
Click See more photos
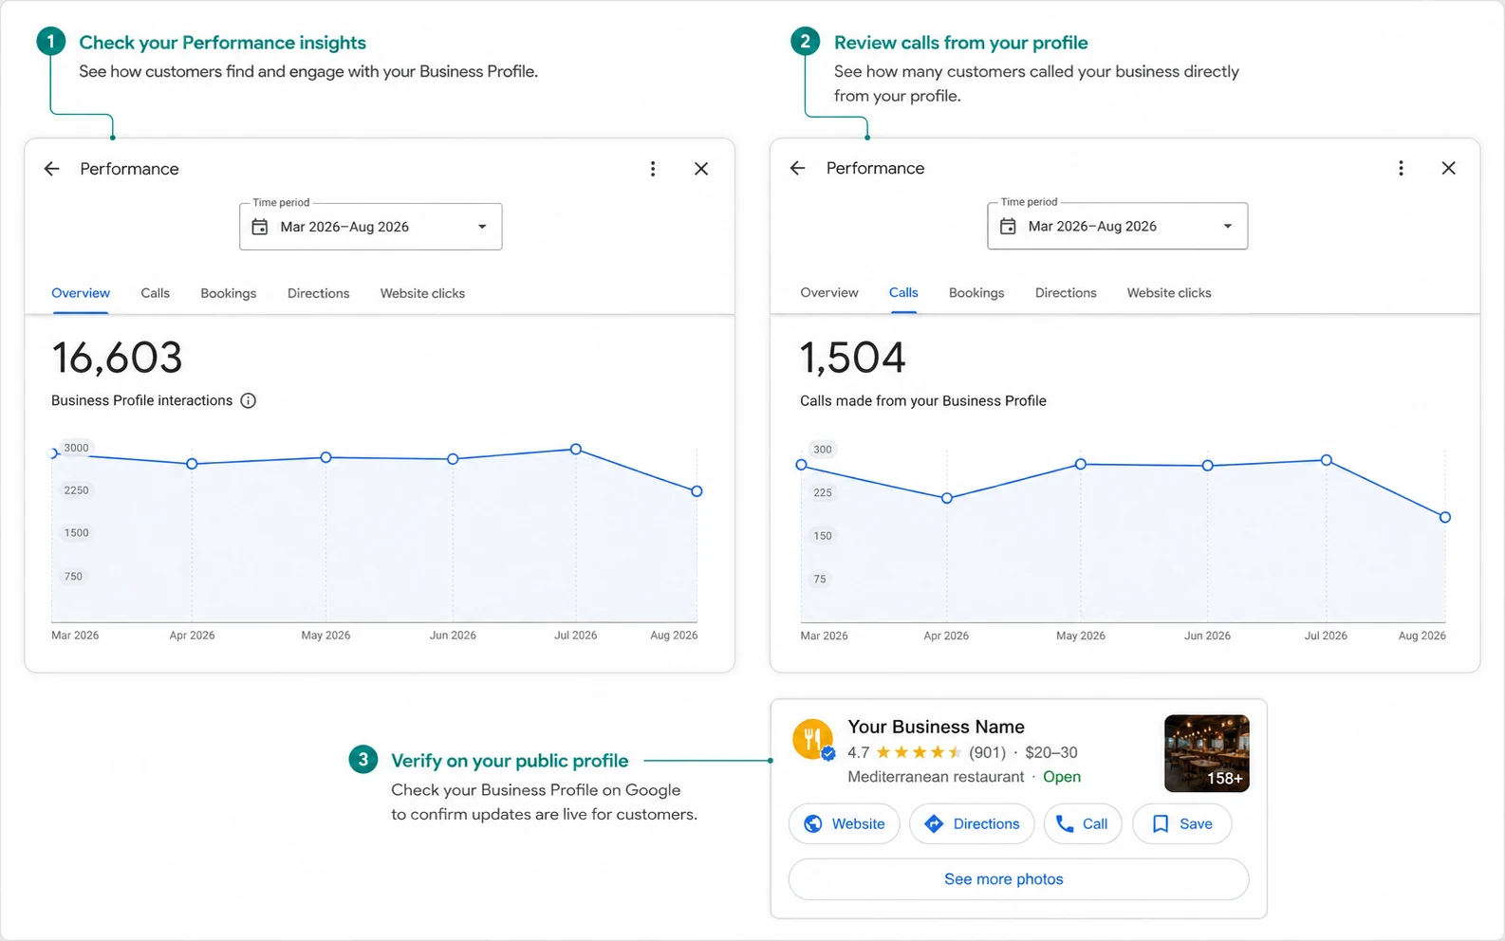coord(1018,879)
